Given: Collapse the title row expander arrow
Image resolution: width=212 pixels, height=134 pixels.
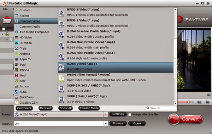Looking at the screenshot, I should pos(7,40).
